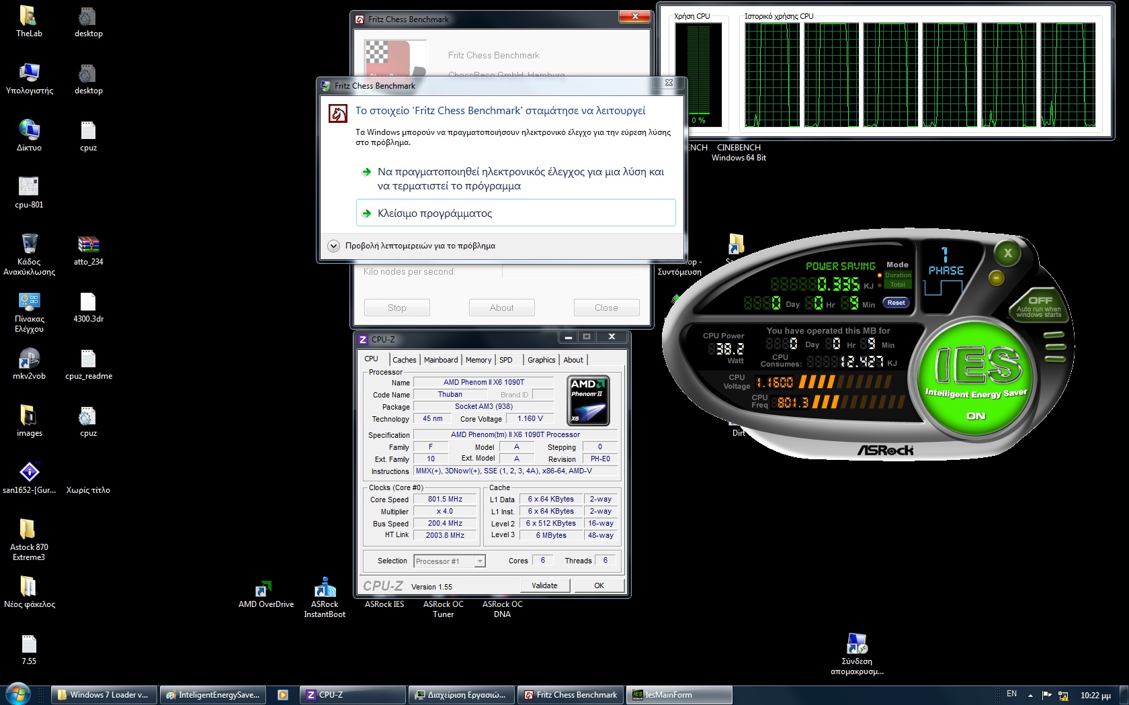Click the network tray icon
This screenshot has width=1129, height=705.
tap(1063, 696)
